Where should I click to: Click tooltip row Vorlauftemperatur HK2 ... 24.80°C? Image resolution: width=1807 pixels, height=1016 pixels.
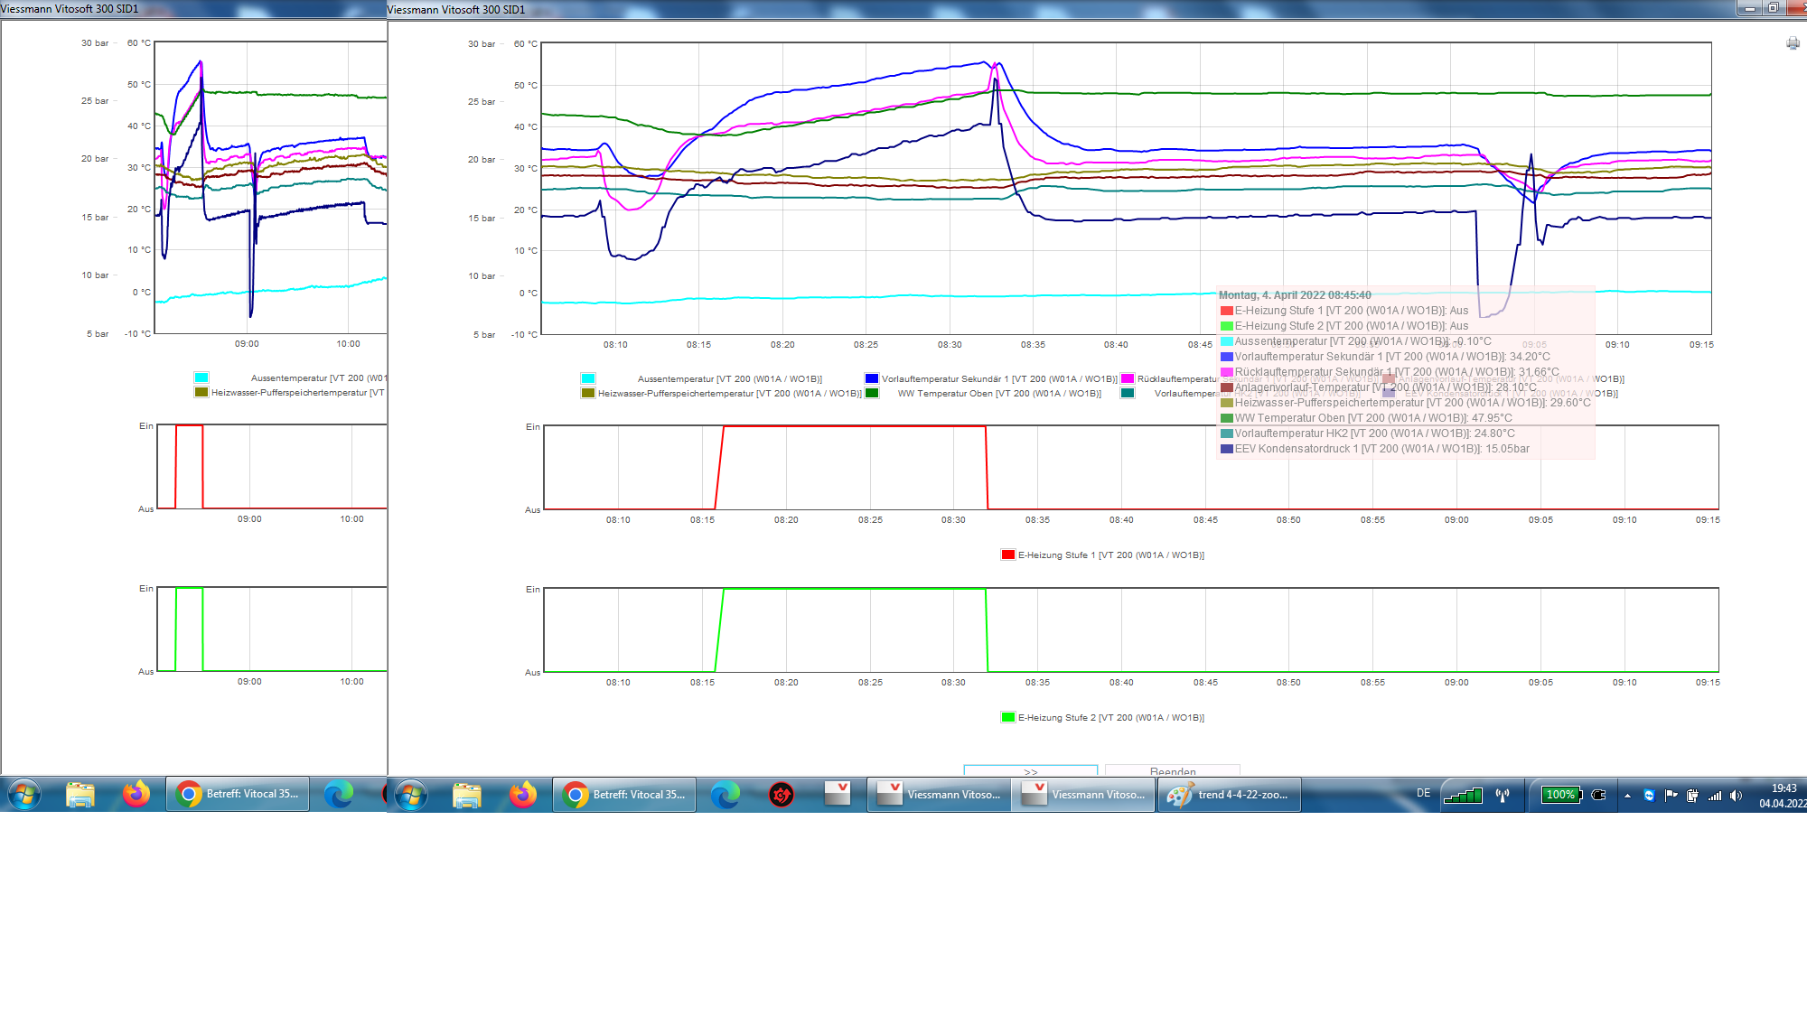pyautogui.click(x=1368, y=433)
